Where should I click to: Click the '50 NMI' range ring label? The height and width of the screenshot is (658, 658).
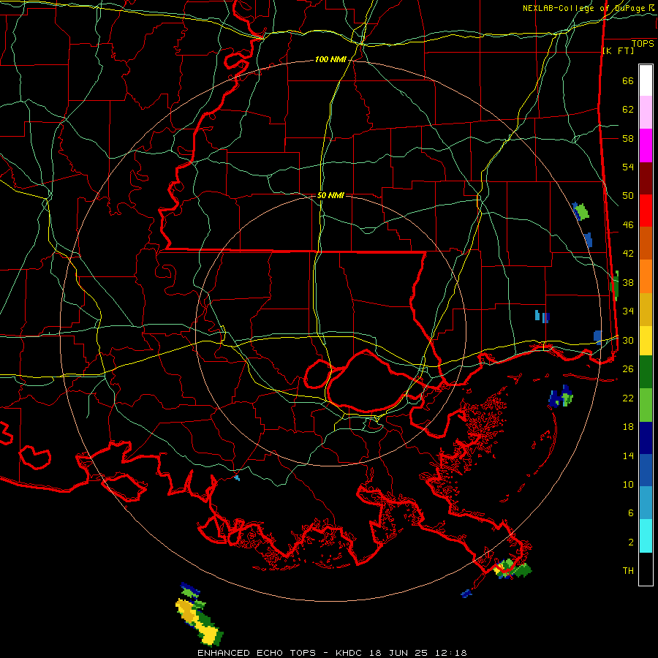pos(330,195)
